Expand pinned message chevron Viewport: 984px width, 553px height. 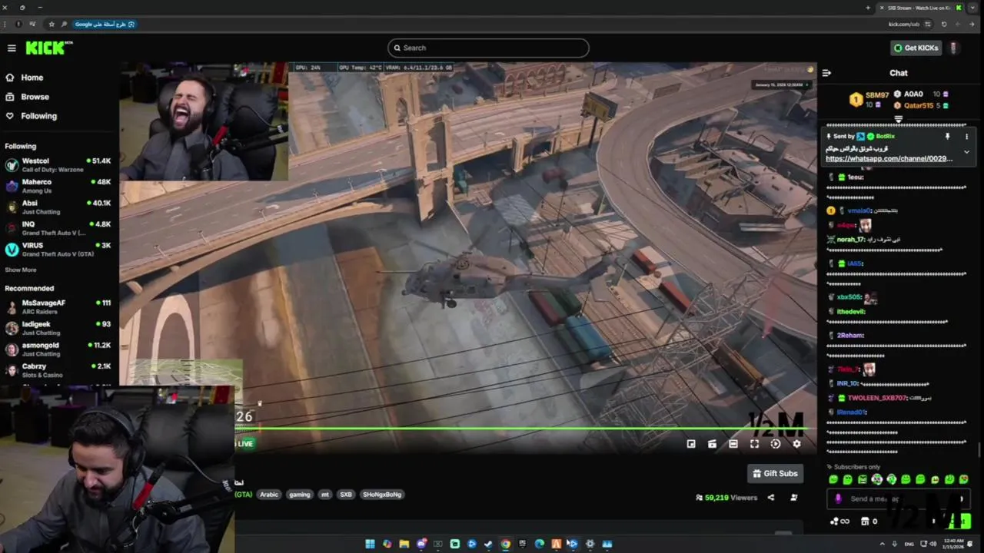(966, 152)
